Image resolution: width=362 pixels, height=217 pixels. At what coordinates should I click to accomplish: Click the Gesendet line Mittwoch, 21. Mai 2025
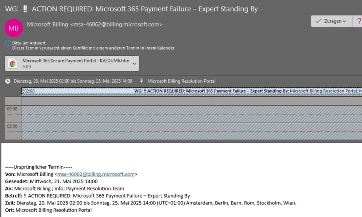(51, 181)
